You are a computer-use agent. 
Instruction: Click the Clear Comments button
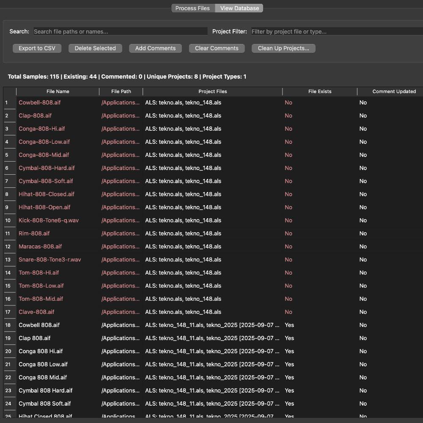217,48
